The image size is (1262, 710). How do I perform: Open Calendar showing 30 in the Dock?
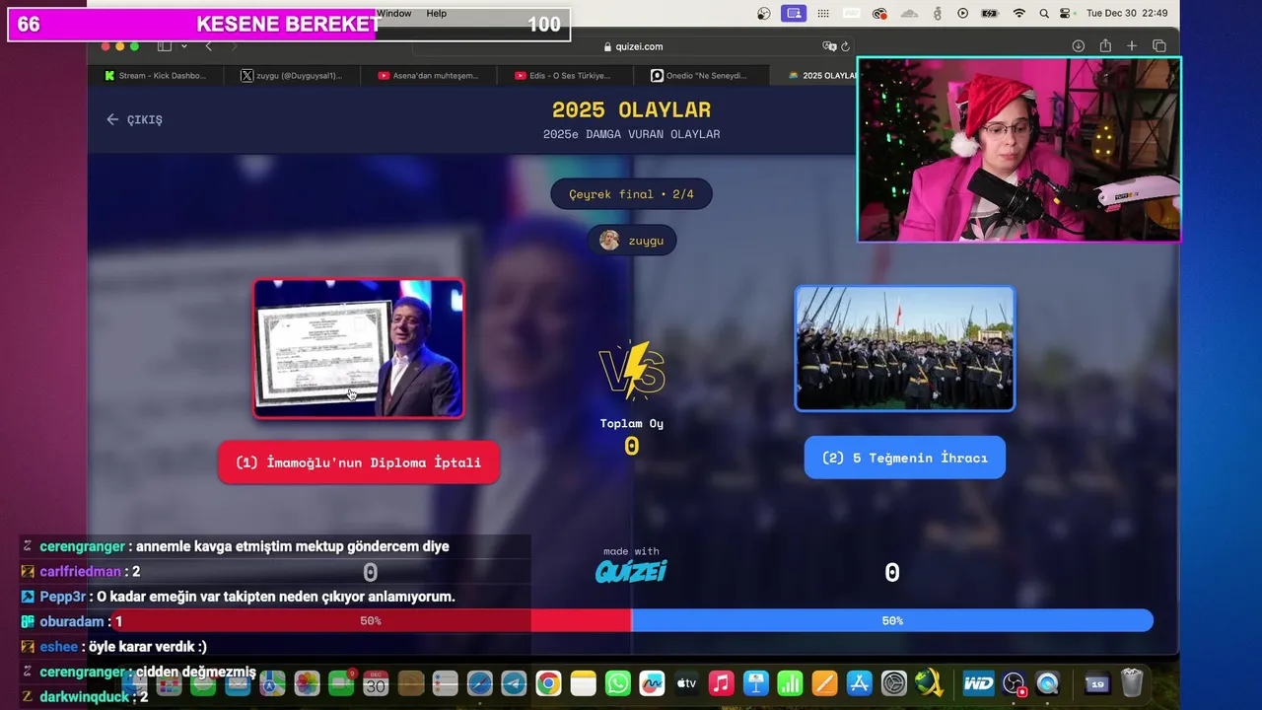click(376, 683)
